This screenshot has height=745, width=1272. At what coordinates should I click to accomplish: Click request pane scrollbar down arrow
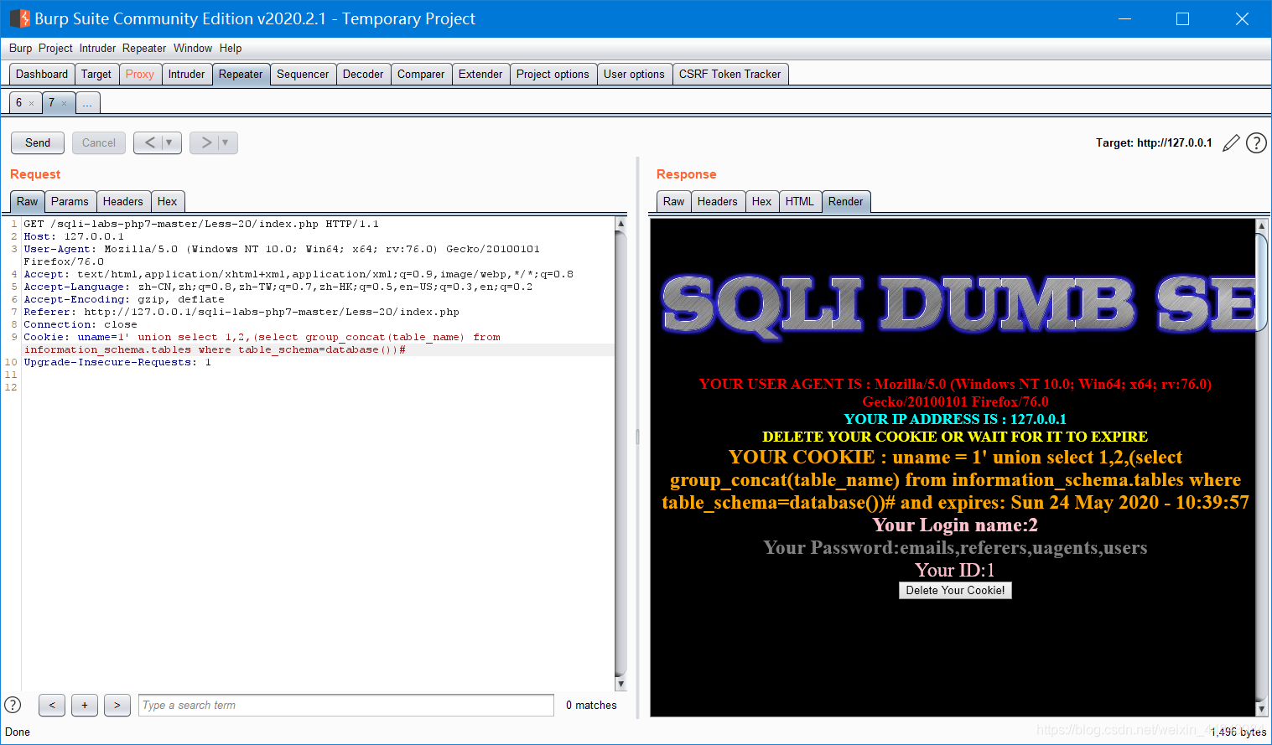pos(620,684)
